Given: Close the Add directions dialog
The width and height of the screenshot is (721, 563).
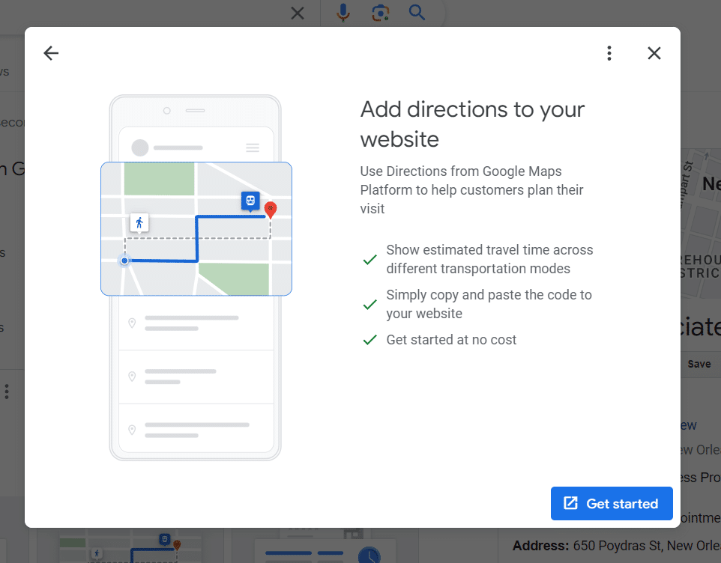Looking at the screenshot, I should 654,53.
